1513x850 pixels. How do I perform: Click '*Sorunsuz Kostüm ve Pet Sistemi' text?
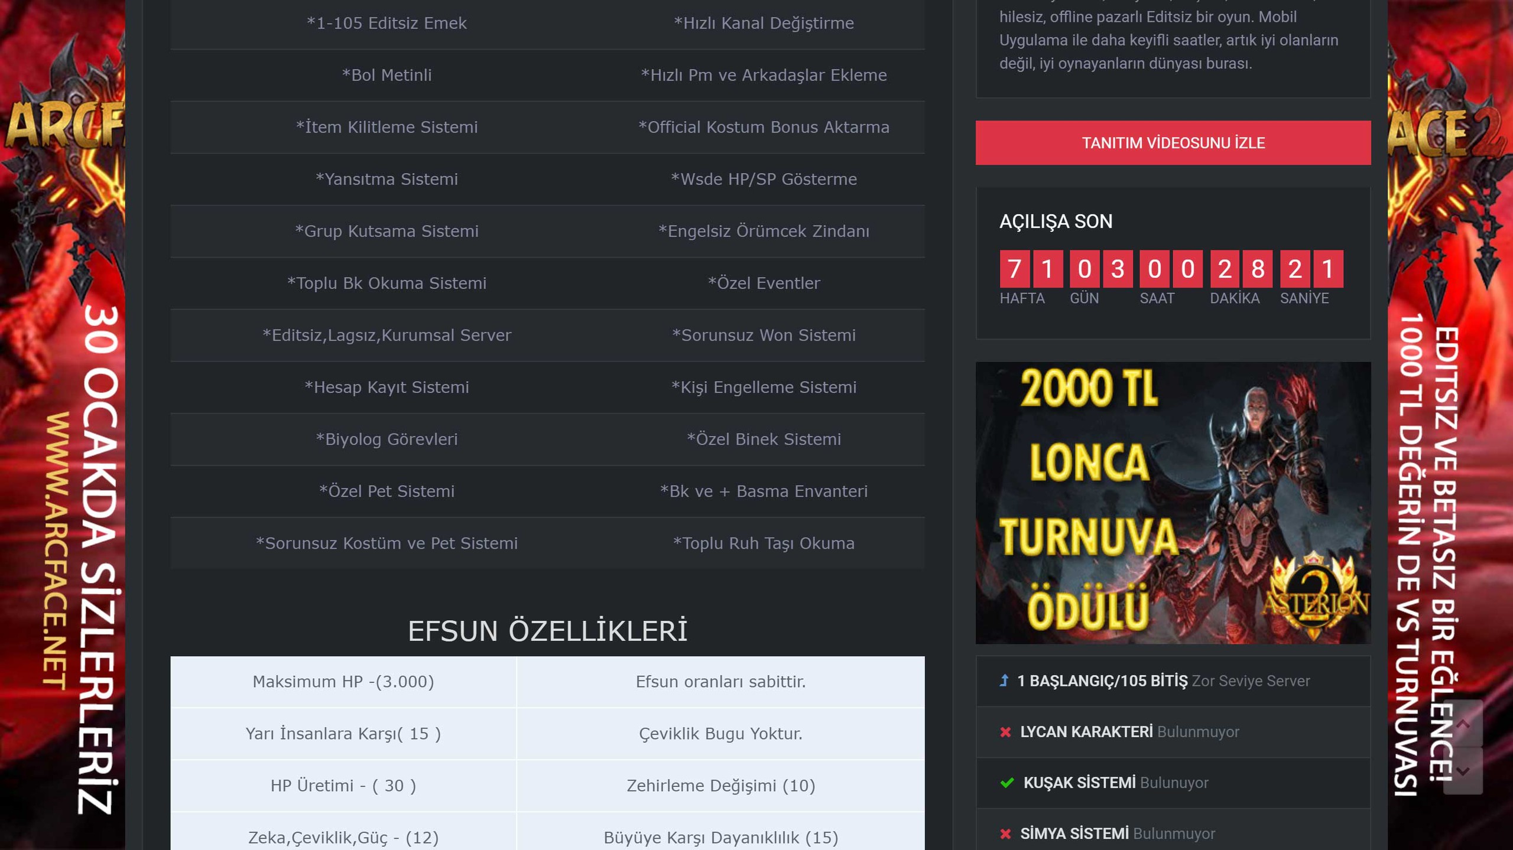click(x=387, y=543)
